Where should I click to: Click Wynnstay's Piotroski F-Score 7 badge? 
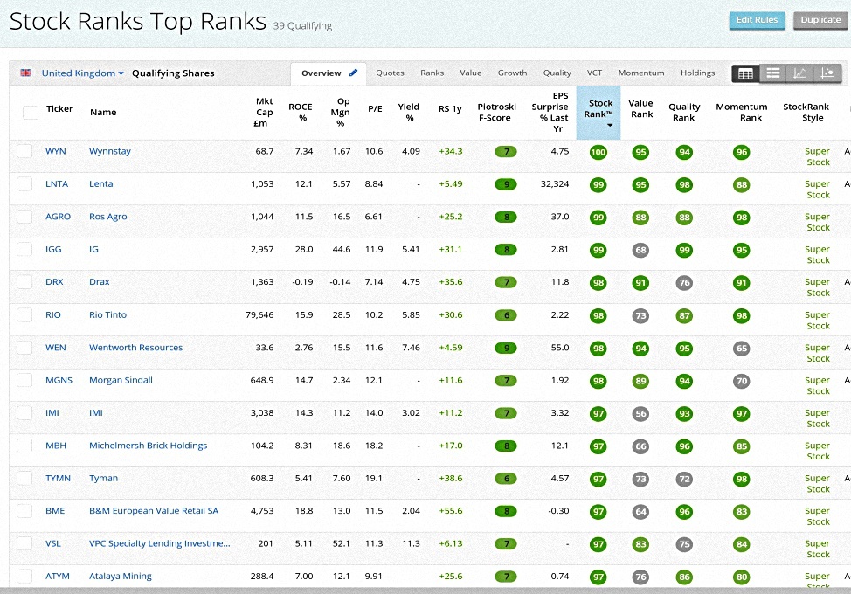(x=506, y=152)
